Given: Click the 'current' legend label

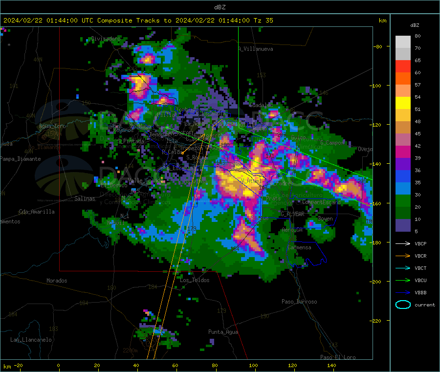Looking at the screenshot, I should point(424,305).
